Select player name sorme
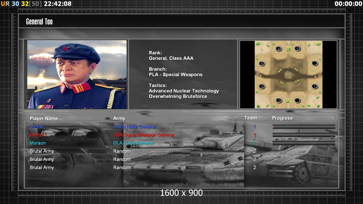Screen dimensions: 363x204 pyautogui.click(x=36, y=126)
